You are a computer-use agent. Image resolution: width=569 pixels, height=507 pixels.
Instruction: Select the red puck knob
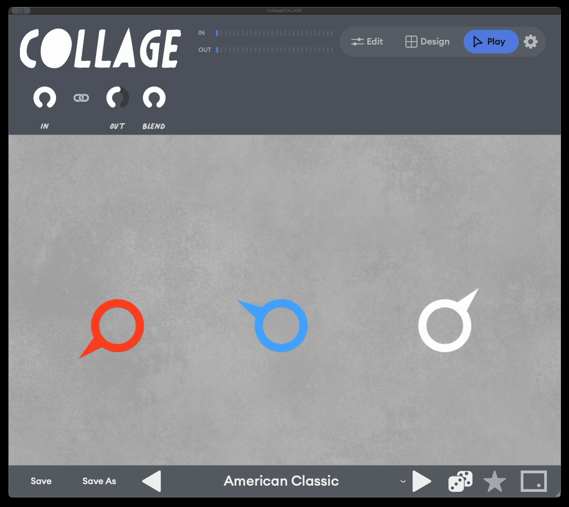click(x=117, y=326)
